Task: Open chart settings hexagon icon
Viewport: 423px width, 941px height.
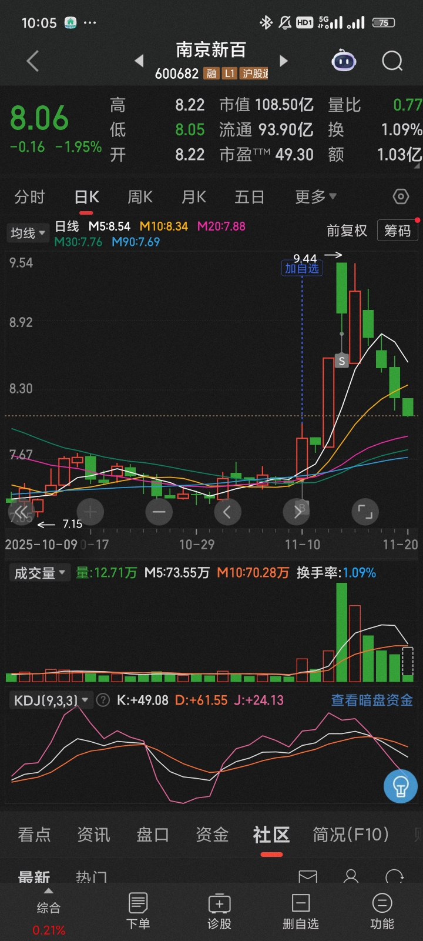Action: pos(401,196)
